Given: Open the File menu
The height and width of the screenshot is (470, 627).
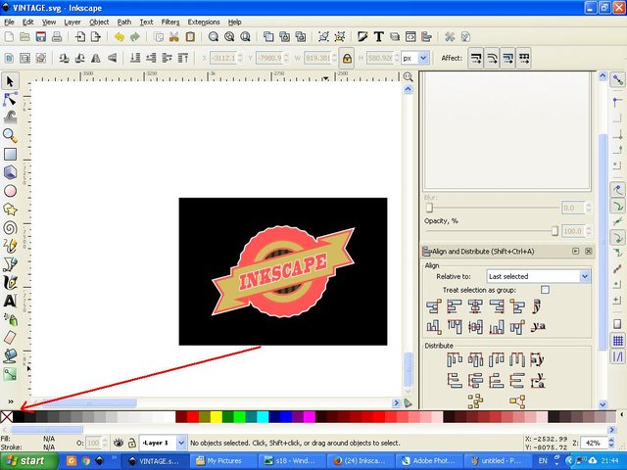Looking at the screenshot, I should (9, 22).
